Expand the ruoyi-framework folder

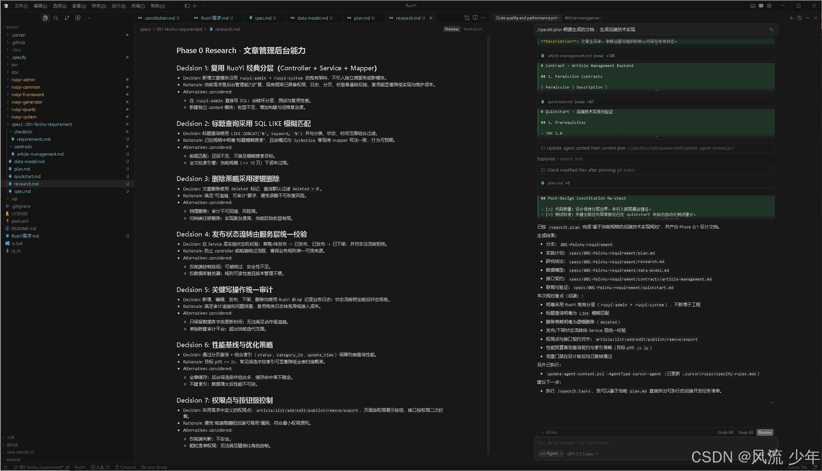28,94
